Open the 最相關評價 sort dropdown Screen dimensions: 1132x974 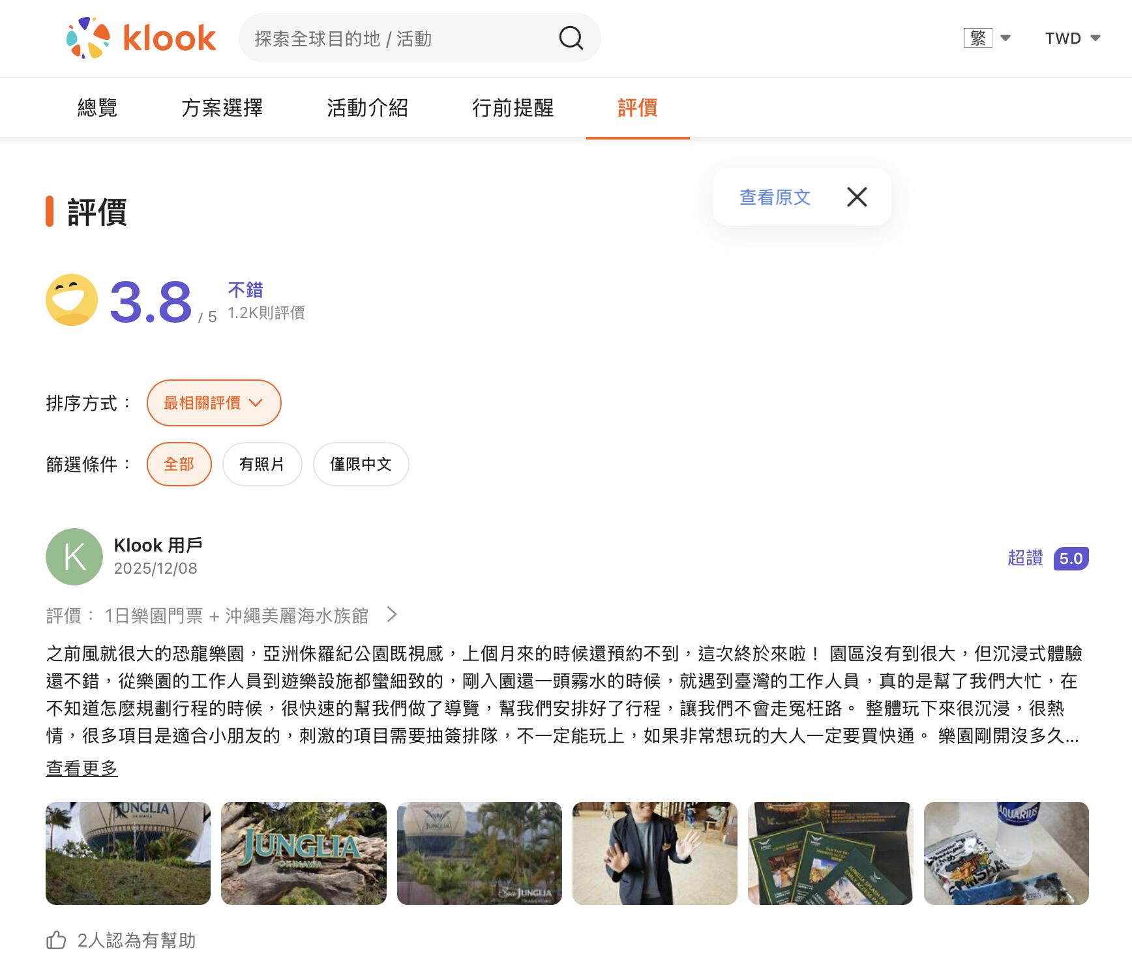tap(213, 403)
